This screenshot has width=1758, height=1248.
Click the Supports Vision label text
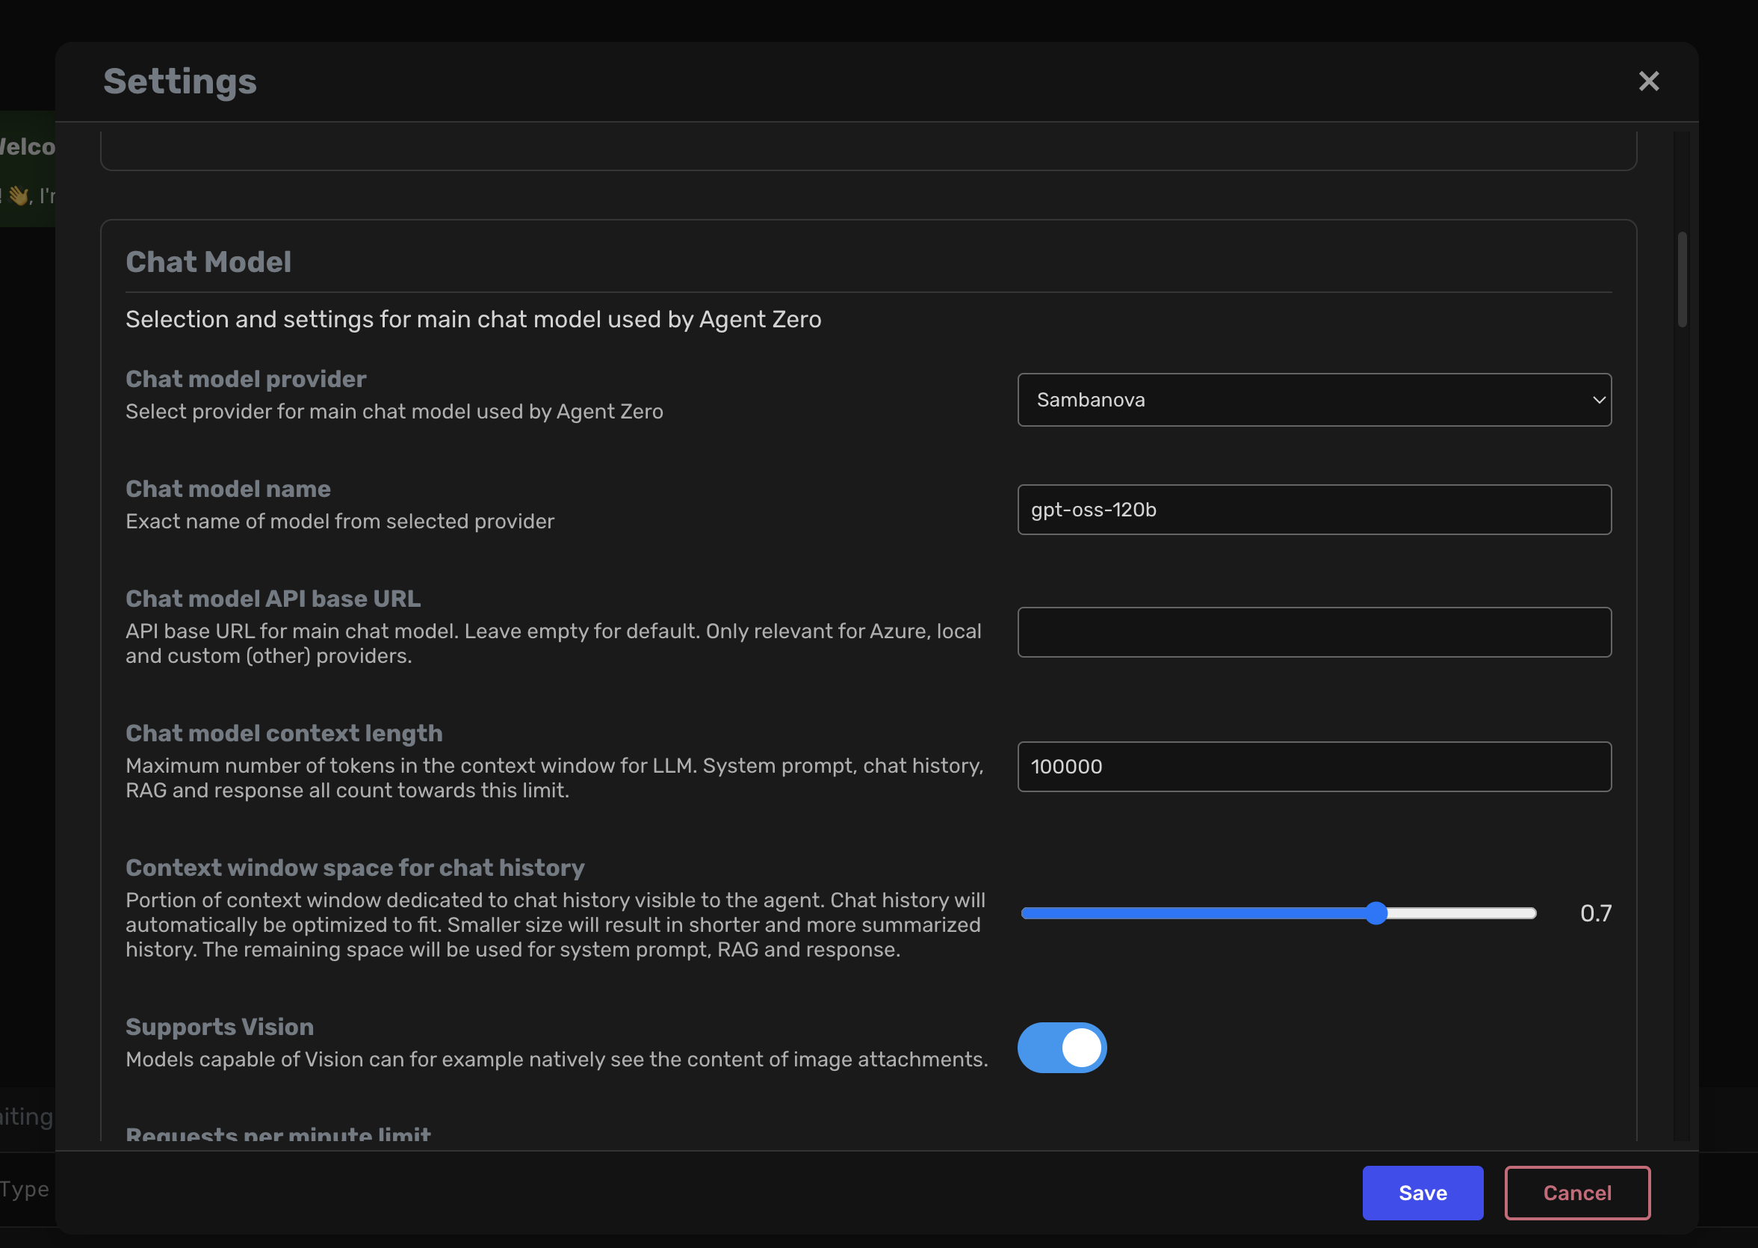pyautogui.click(x=220, y=1027)
